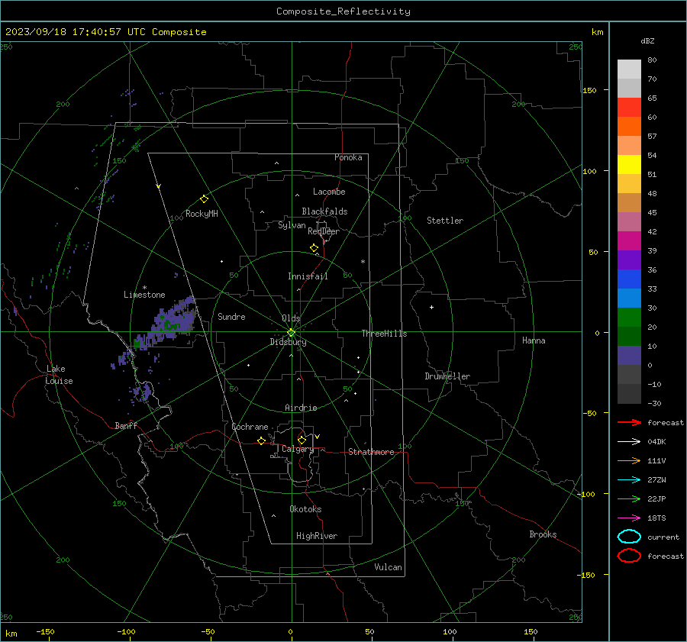The width and height of the screenshot is (687, 642).
Task: Select the 10 dBZ indigo swatch
Action: coord(629,355)
